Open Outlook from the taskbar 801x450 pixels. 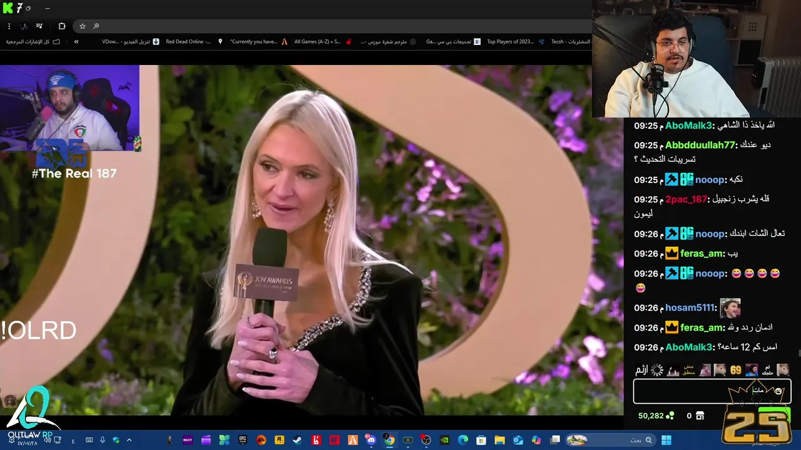pyautogui.click(x=518, y=440)
